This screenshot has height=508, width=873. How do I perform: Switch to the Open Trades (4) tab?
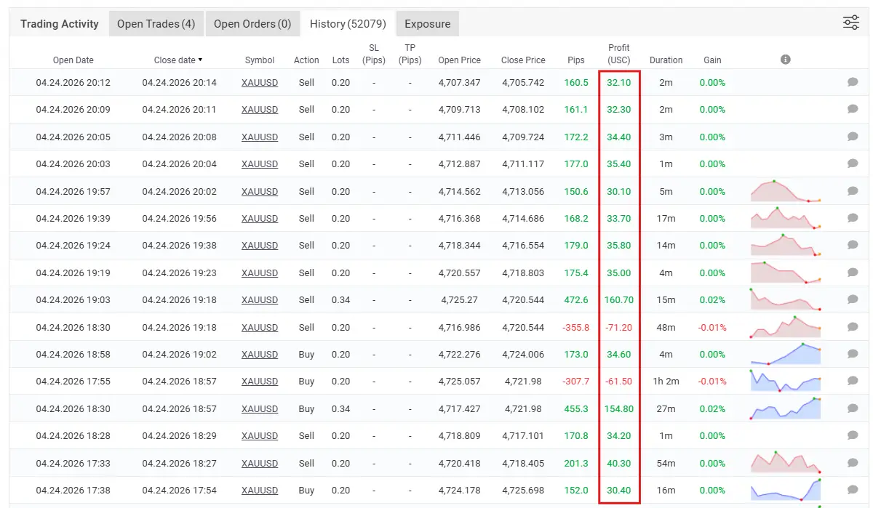click(156, 24)
